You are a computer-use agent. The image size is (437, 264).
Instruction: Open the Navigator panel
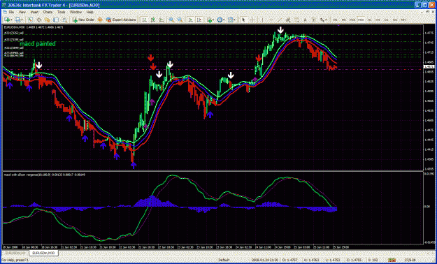point(48,20)
